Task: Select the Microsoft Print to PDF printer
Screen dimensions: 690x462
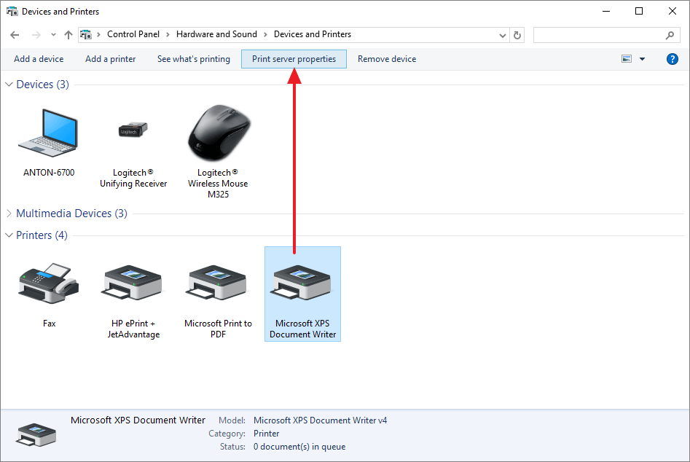Action: (x=218, y=283)
